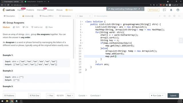Open editor settings icon

[x=174, y=16]
